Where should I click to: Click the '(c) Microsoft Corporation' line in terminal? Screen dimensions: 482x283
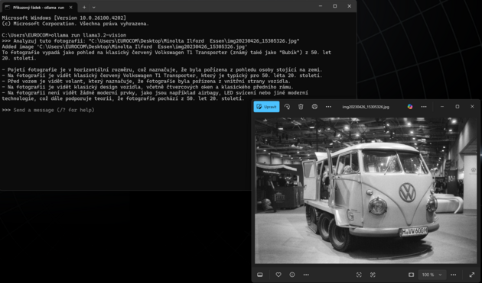point(75,24)
